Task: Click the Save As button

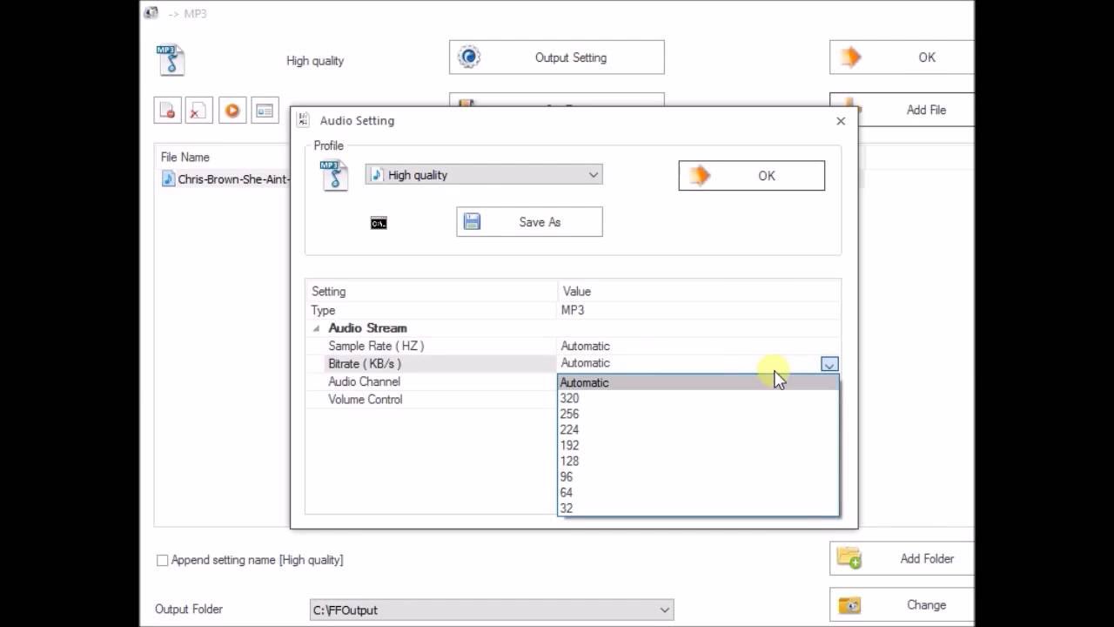Action: point(529,221)
